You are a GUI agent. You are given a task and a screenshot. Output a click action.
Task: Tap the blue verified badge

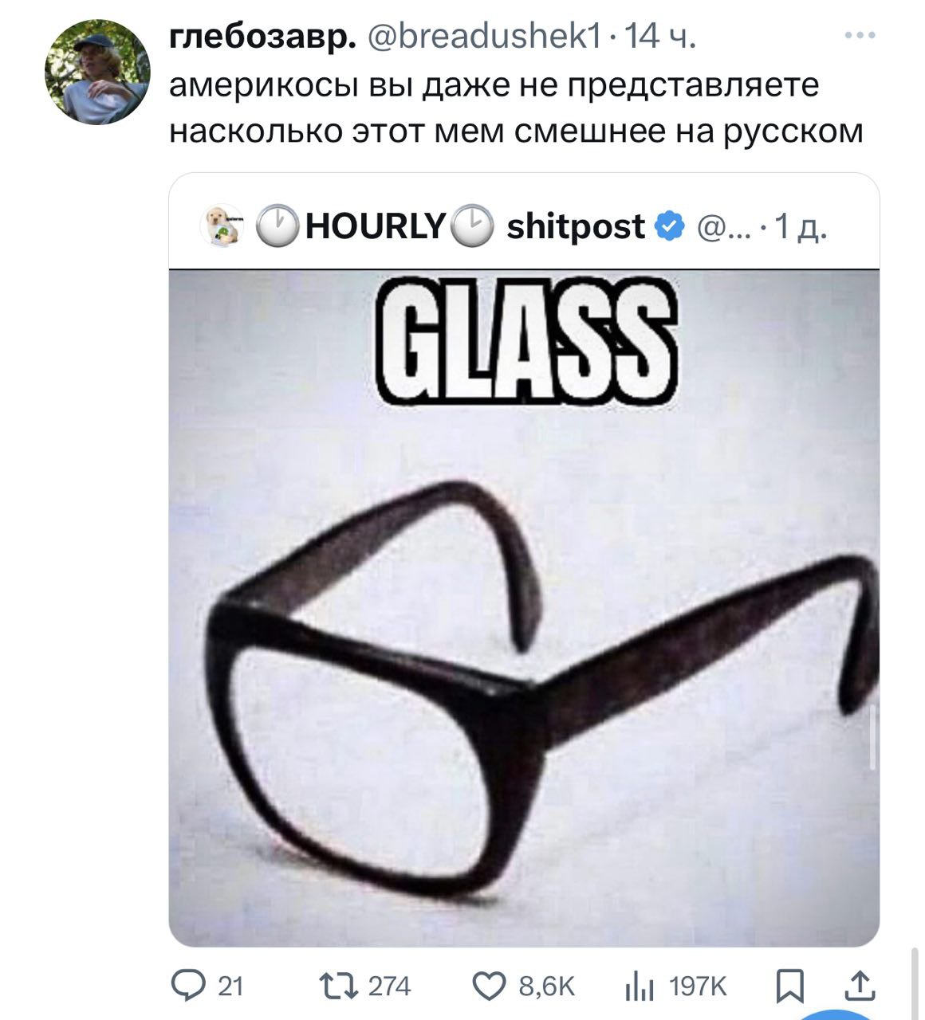[x=670, y=227]
